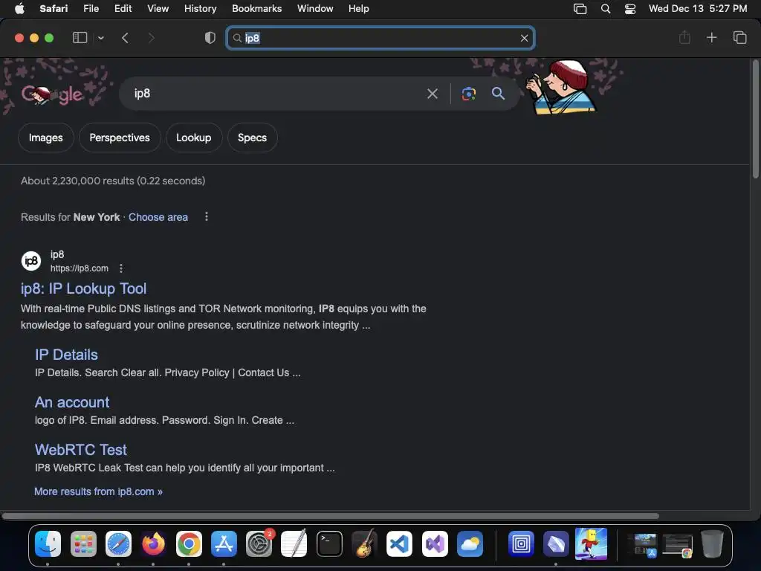The width and height of the screenshot is (761, 571).
Task: Open the ip8: IP Lookup Tool result
Action: pyautogui.click(x=83, y=288)
